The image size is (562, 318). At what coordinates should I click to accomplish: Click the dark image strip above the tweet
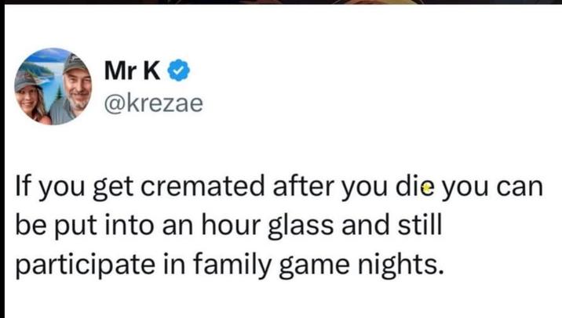pyautogui.click(x=281, y=2)
